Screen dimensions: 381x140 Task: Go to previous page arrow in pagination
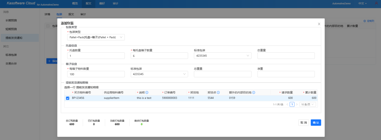[x=287, y=104]
